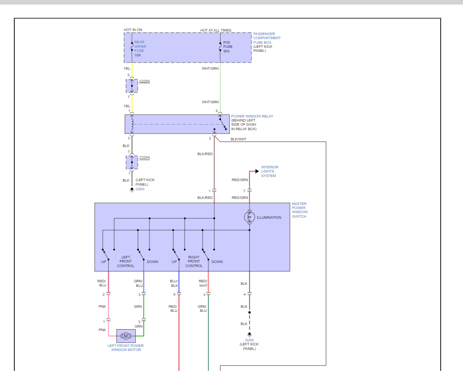The width and height of the screenshot is (463, 379).
Task: Click the left front power window motor symbol
Action: click(x=126, y=336)
